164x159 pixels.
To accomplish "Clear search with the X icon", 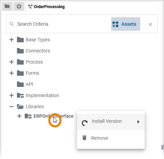I will click(150, 24).
